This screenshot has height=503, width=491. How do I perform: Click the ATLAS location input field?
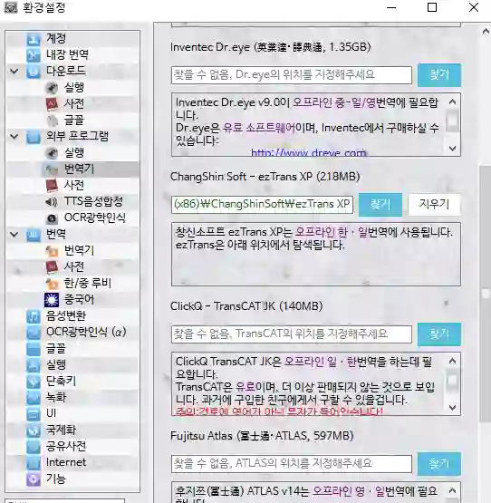point(292,464)
